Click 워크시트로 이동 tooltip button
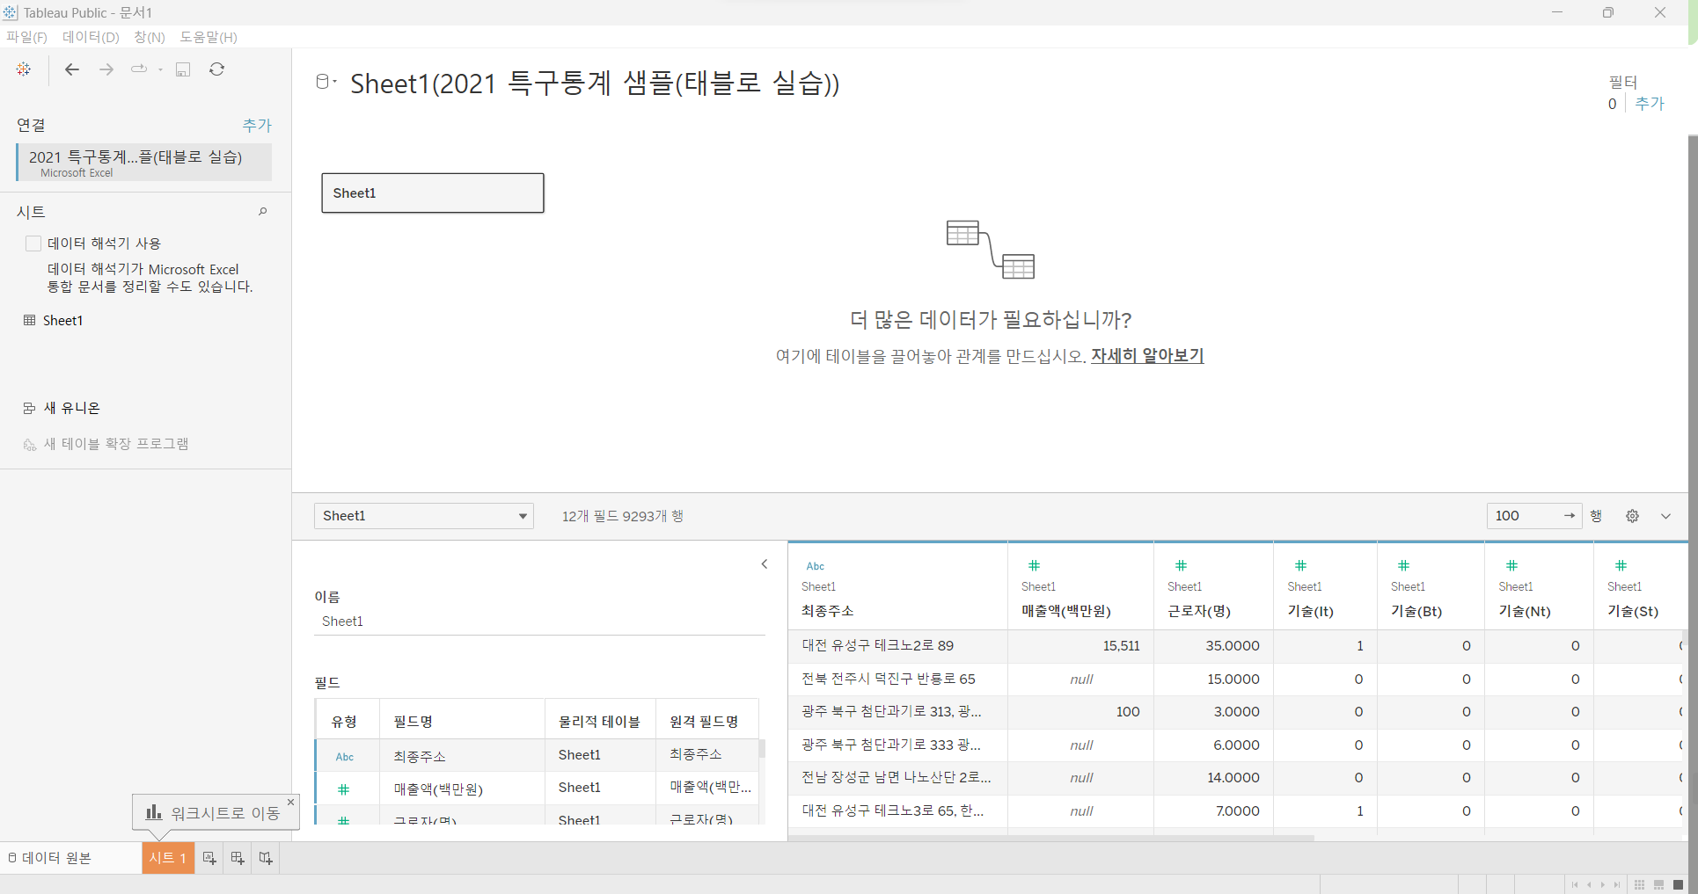 pos(214,813)
